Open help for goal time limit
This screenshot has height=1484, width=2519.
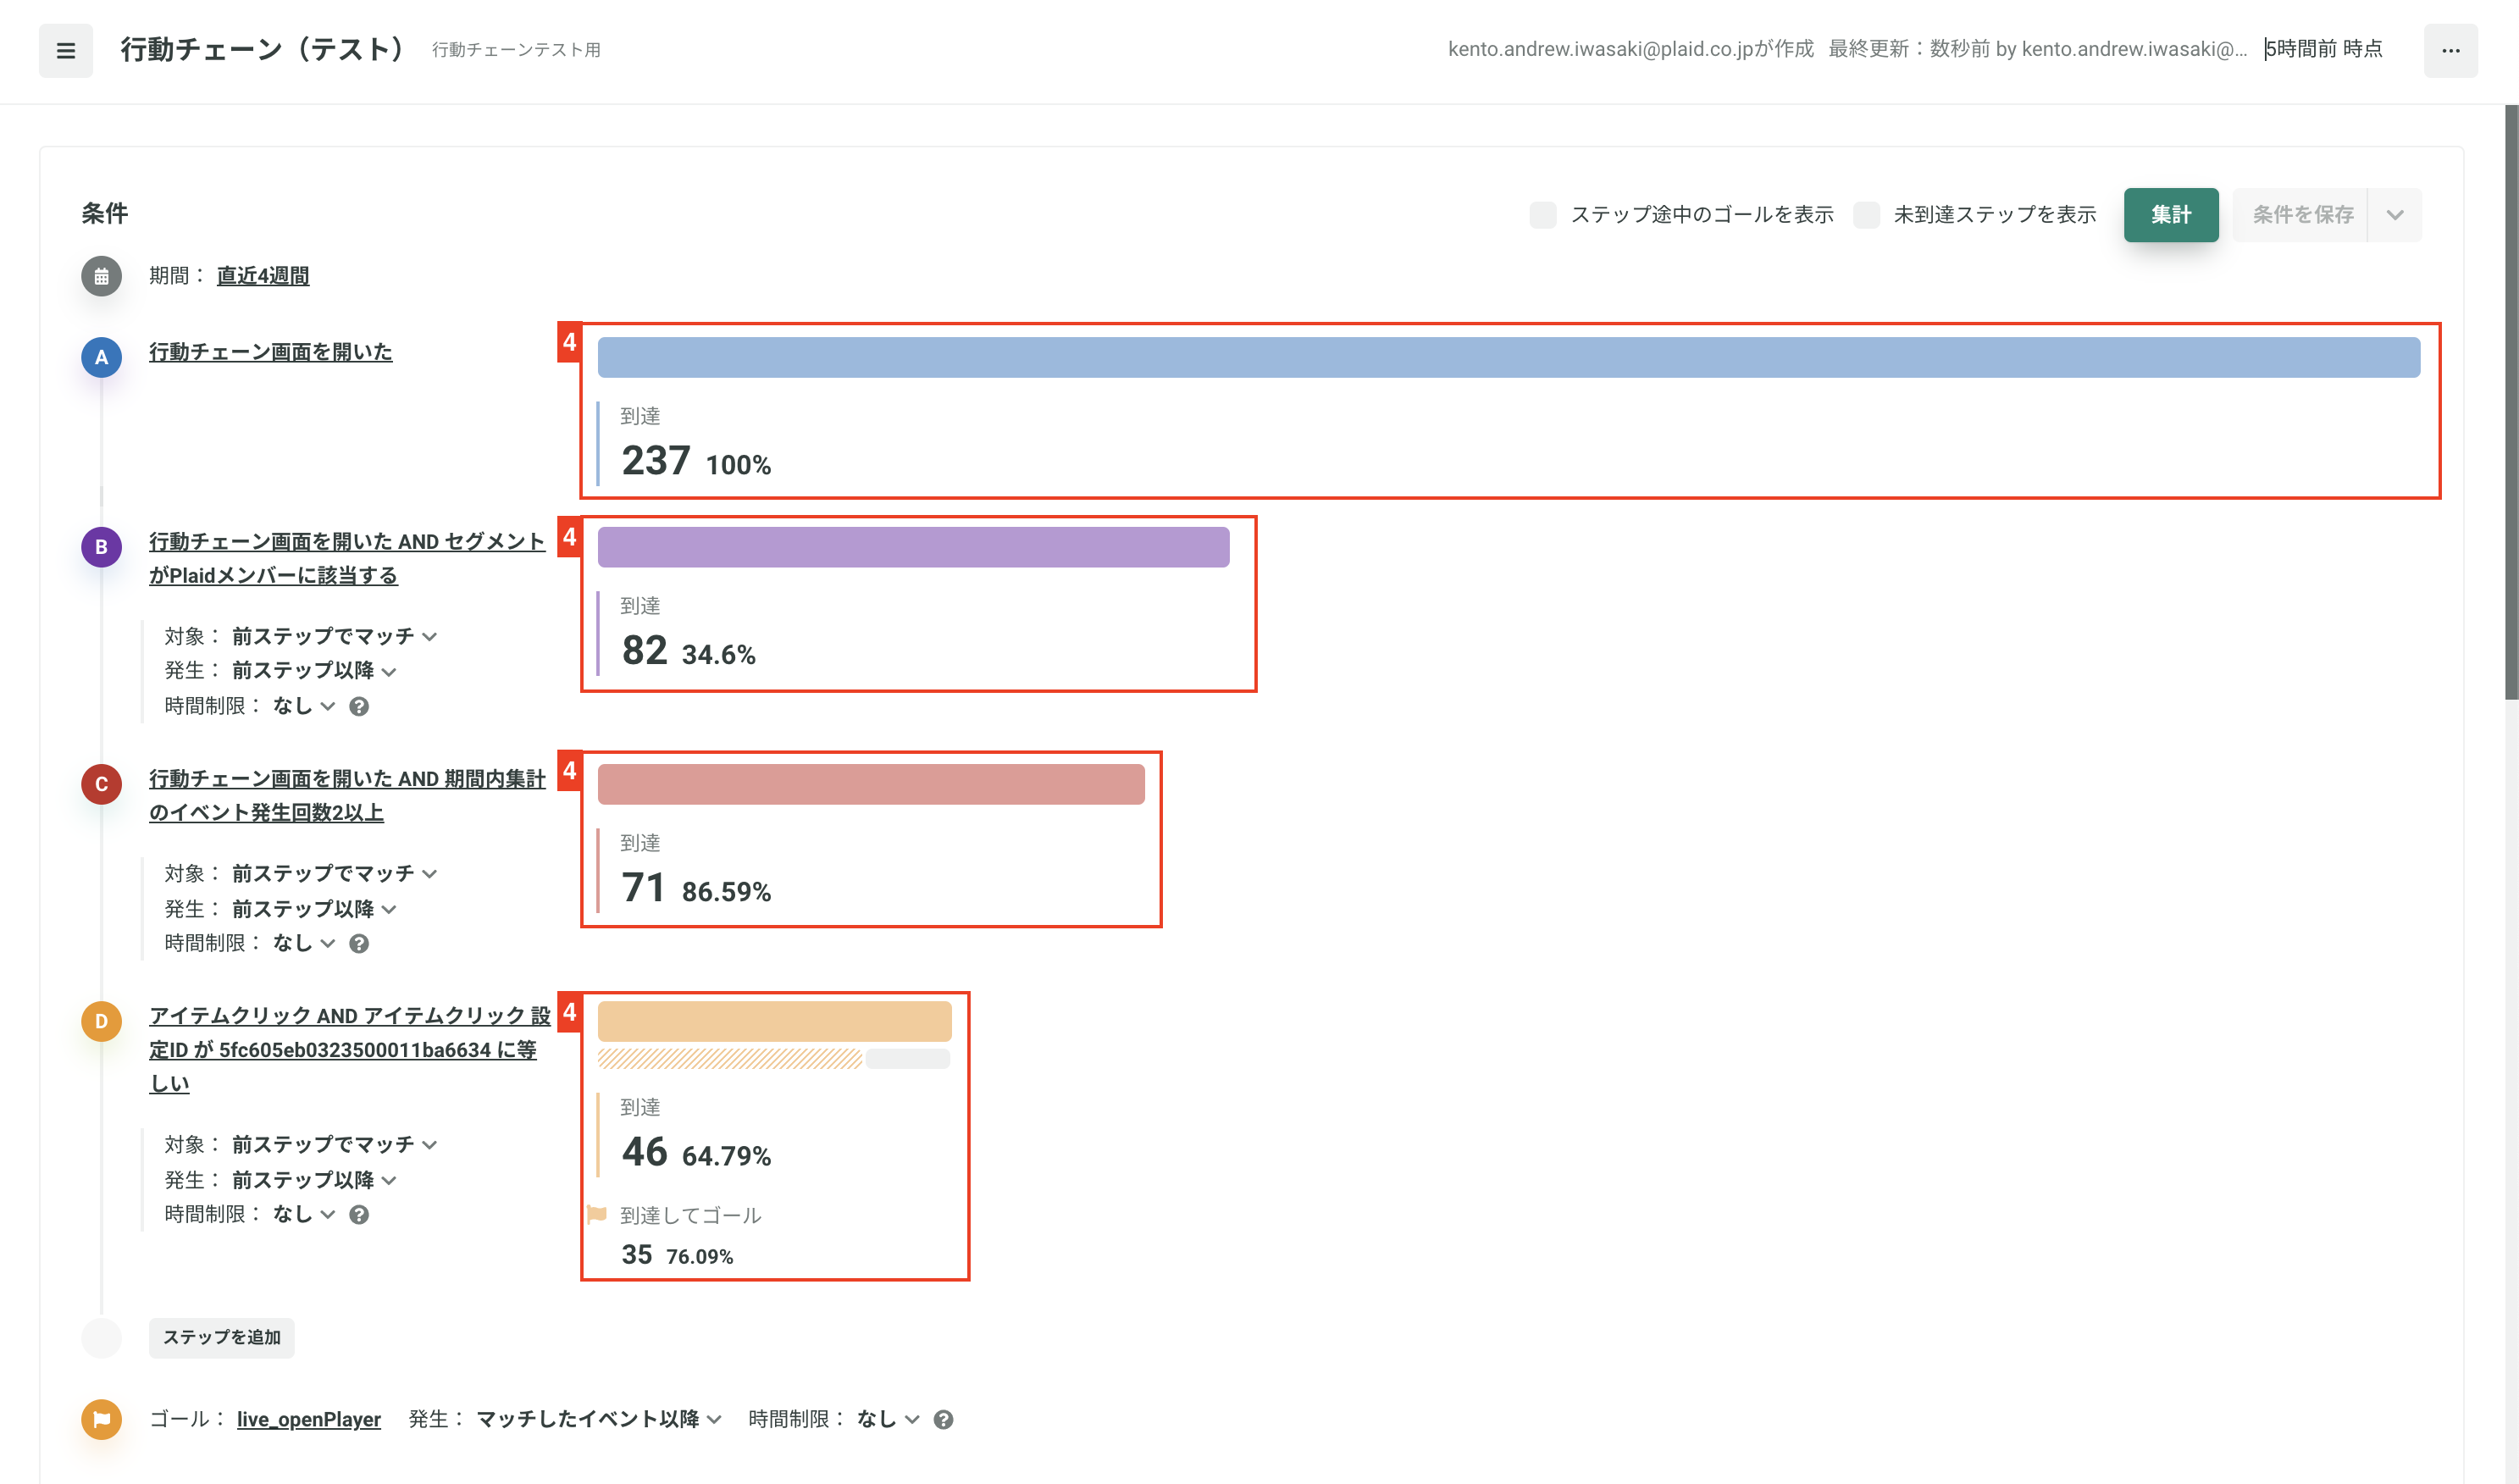pos(943,1419)
